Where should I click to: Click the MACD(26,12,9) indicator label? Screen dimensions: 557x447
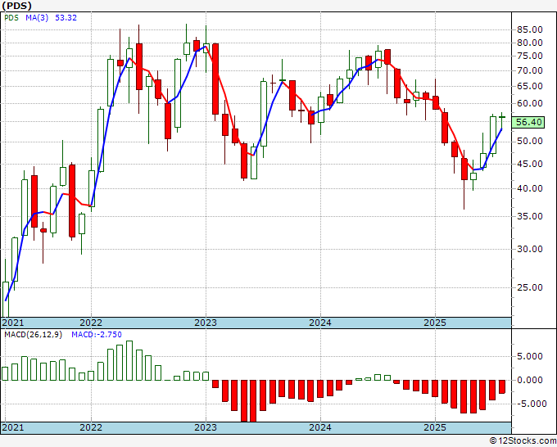(x=34, y=335)
